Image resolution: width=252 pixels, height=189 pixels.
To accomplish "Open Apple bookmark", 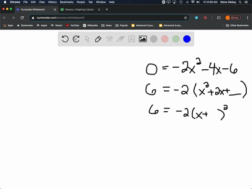I will tap(42, 25).
